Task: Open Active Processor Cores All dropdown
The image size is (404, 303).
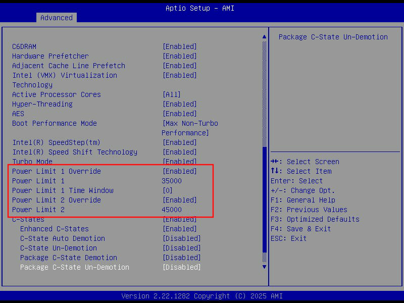Action: coord(171,94)
